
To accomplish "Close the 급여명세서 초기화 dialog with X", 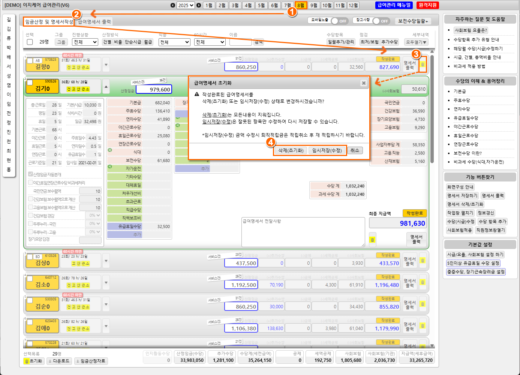I will tap(363, 83).
